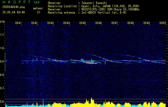
Task: Click antenna text 2el-HB9CV Vertical
Action: pyautogui.click(x=96, y=13)
